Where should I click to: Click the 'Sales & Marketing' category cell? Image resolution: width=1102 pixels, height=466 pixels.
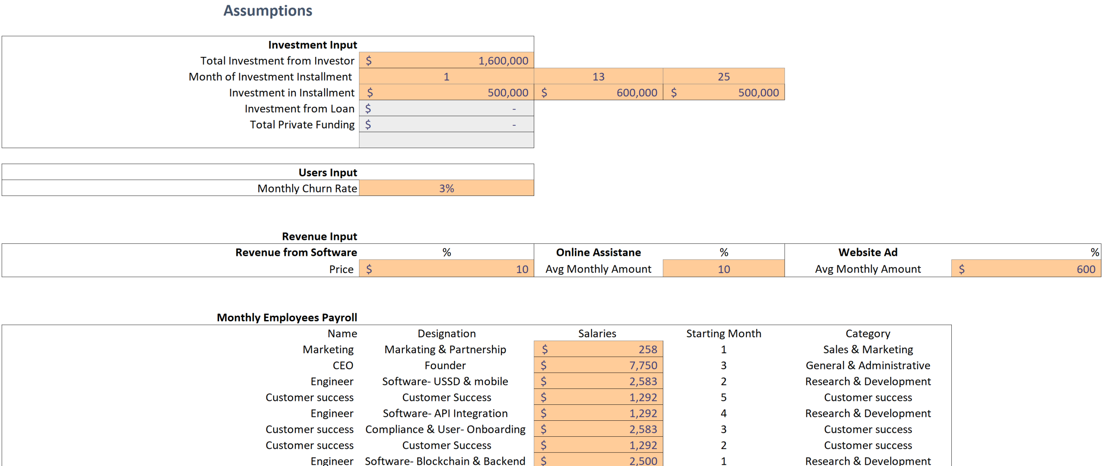[868, 349]
